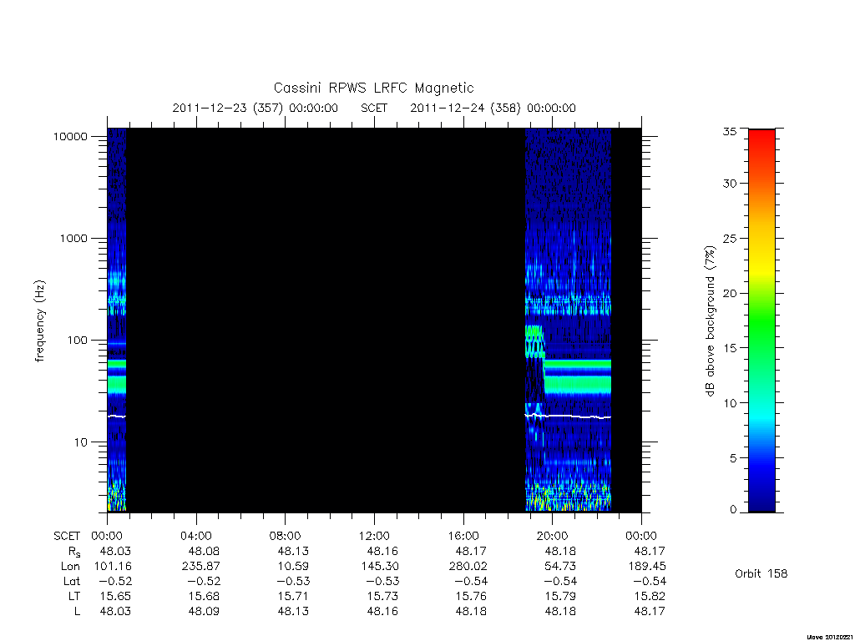This screenshot has height=641, width=855.
Task: Click the 'dB above background (7%)' label
Action: click(710, 321)
